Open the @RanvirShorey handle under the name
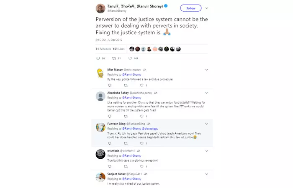Viewport: 293px width, 188px height. point(117,11)
